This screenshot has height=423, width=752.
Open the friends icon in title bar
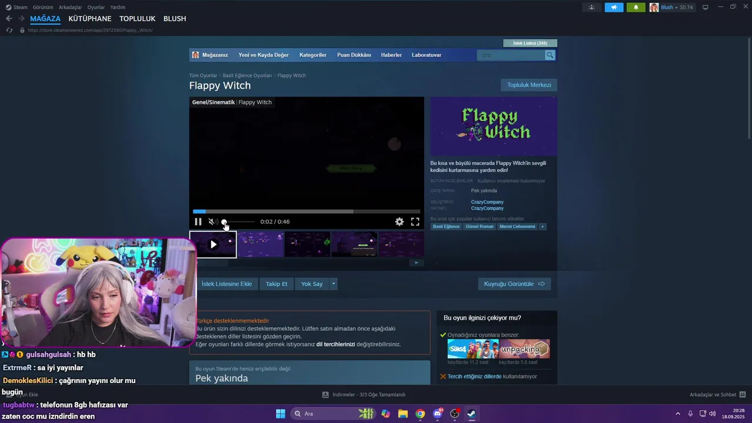[592, 7]
